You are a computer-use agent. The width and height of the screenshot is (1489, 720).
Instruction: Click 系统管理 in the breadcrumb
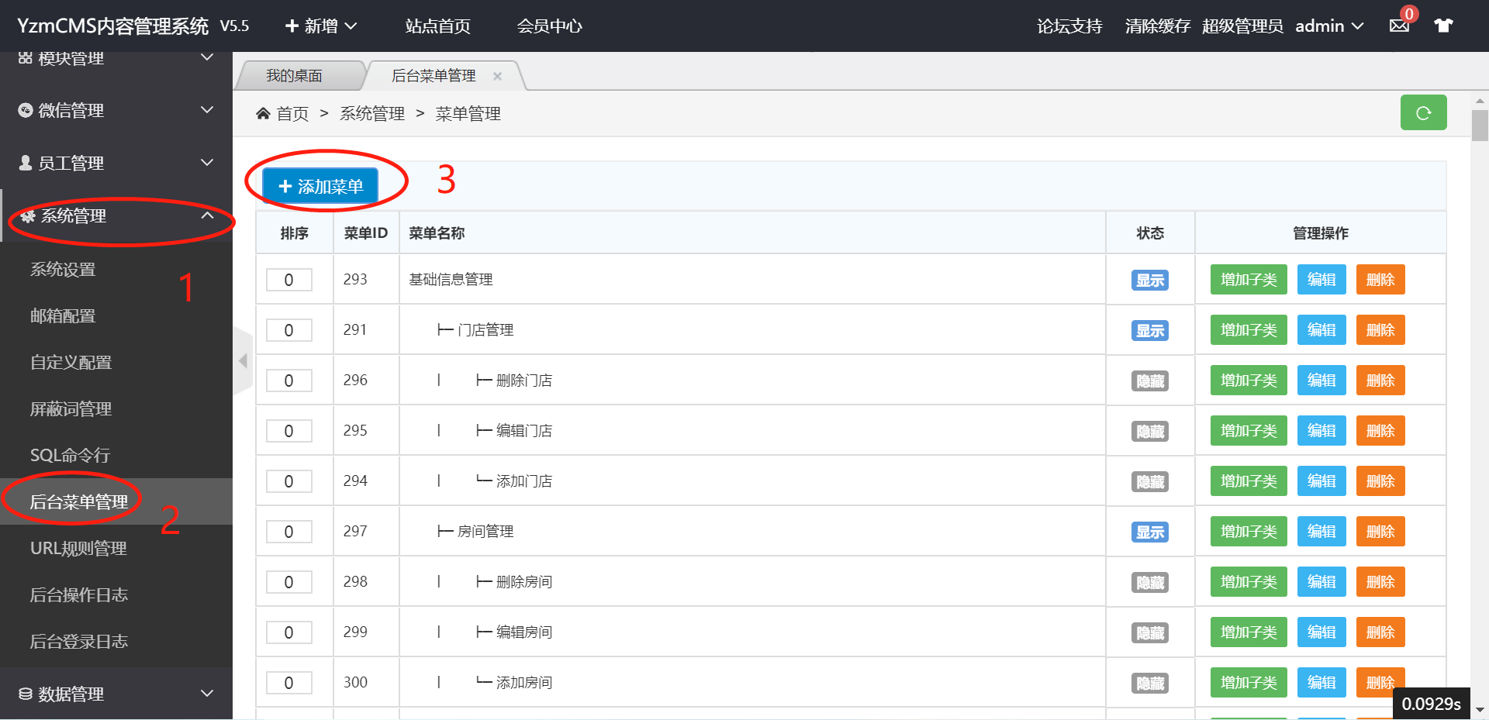click(x=372, y=114)
